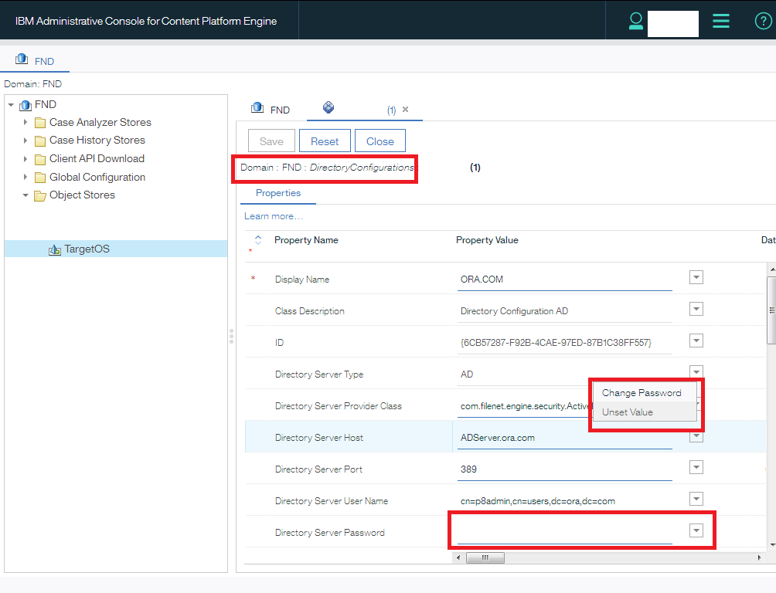Screen dimensions: 776x593
Task: Click the Directory Server Host field
Action: click(565, 438)
